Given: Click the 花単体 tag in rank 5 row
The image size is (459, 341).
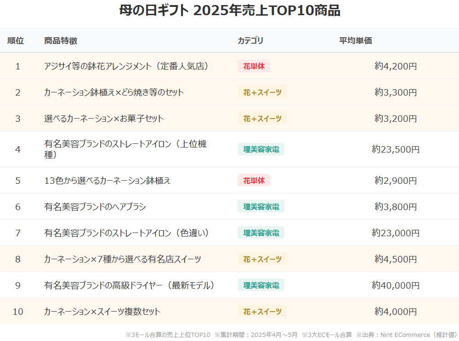Looking at the screenshot, I should (x=254, y=180).
